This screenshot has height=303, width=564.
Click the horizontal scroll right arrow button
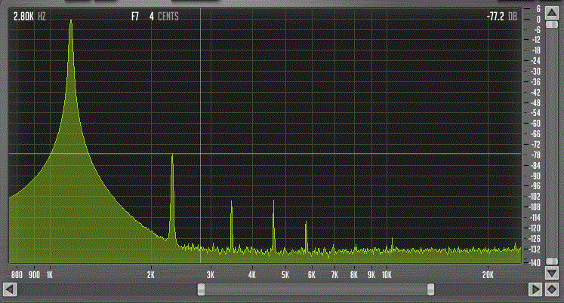(x=535, y=289)
